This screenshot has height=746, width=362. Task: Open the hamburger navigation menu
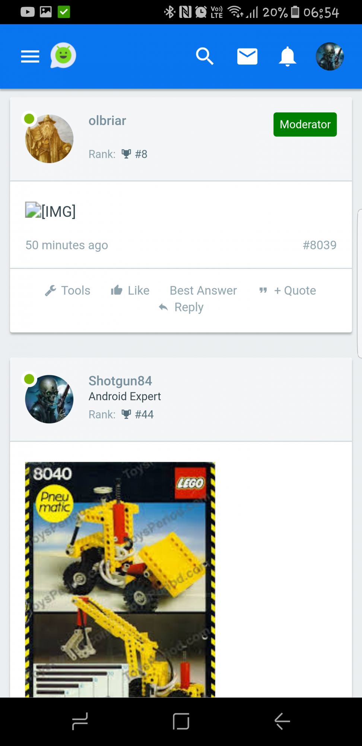[30, 56]
